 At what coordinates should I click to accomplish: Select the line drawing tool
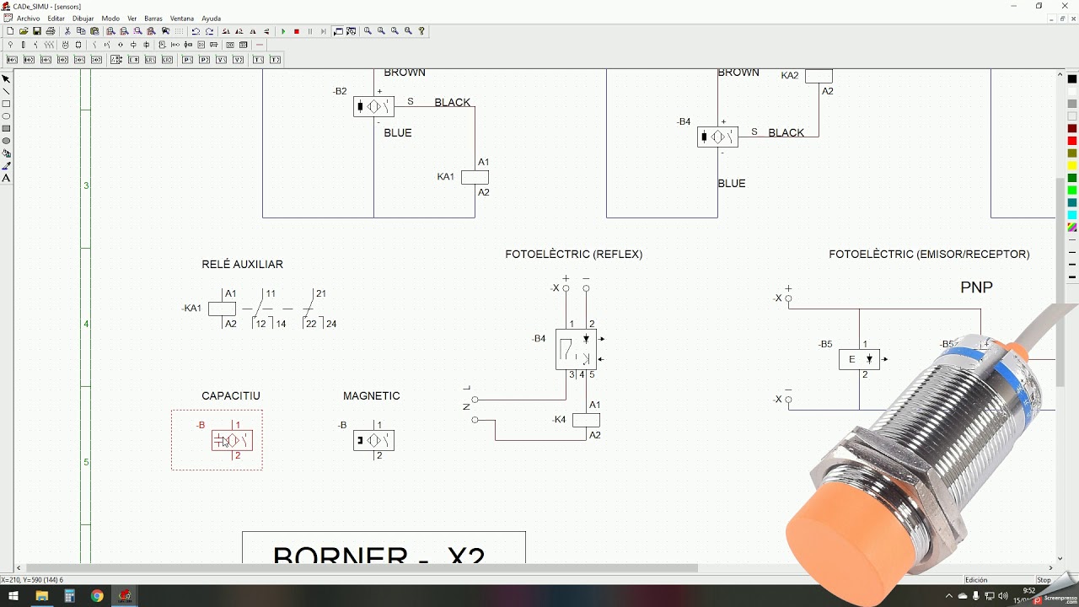point(6,91)
